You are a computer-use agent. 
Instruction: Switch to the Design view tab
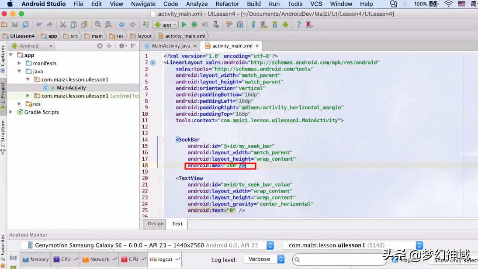click(156, 224)
